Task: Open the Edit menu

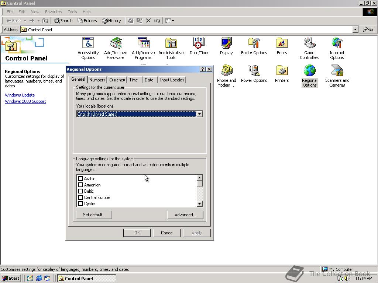Action: point(22,12)
